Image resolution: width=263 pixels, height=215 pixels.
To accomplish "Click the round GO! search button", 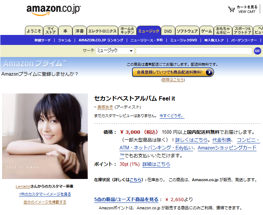I will (x=257, y=51).
